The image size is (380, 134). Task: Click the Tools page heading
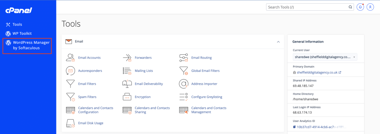[71, 24]
